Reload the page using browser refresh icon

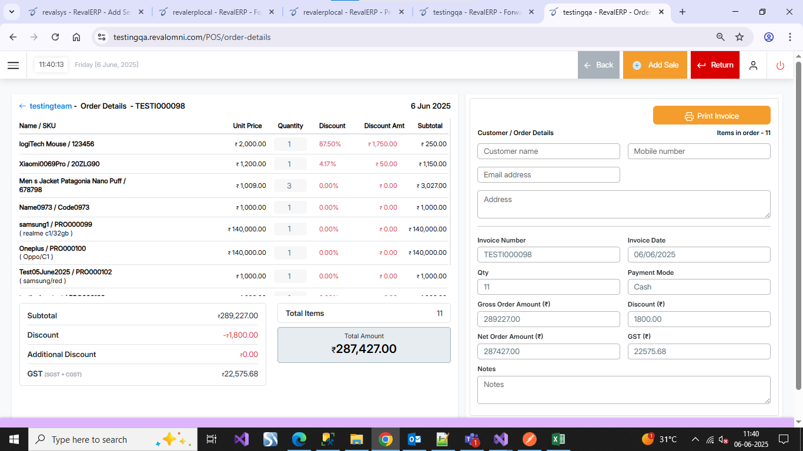coord(55,37)
